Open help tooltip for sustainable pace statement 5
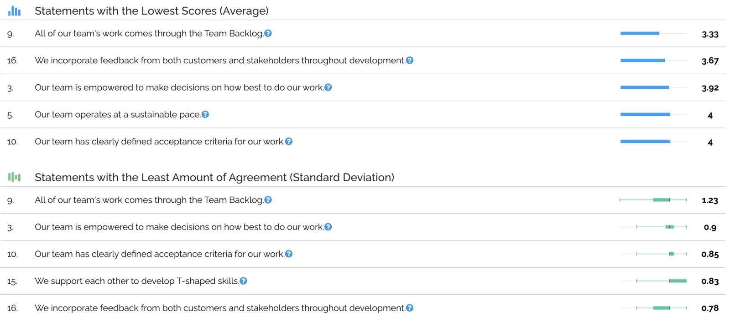The image size is (730, 322). click(x=205, y=114)
